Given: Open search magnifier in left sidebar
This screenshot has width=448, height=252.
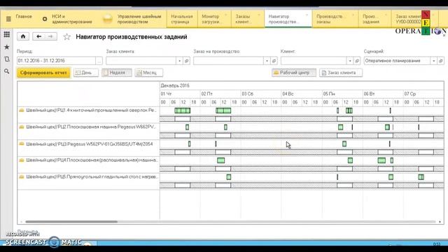Looking at the screenshot, I should point(6,71).
